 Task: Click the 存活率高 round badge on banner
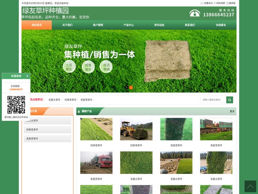coord(106,67)
